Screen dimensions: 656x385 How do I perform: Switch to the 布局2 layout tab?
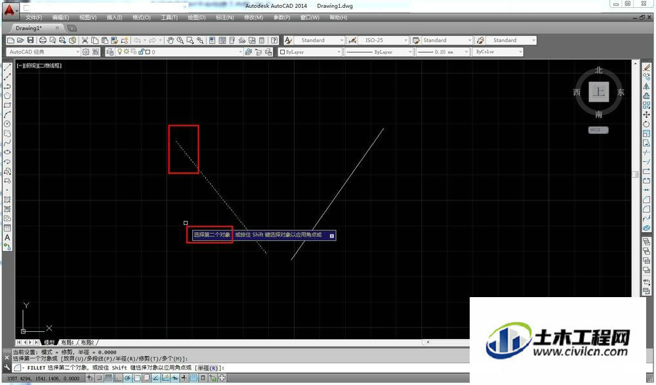pyautogui.click(x=87, y=342)
